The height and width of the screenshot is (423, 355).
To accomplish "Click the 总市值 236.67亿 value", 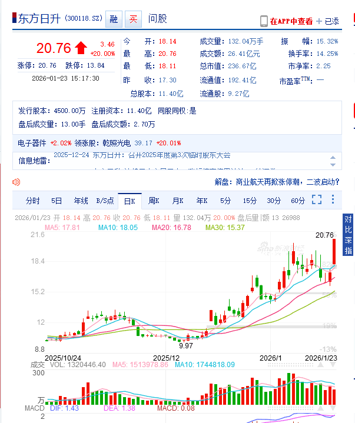I will (x=242, y=66).
